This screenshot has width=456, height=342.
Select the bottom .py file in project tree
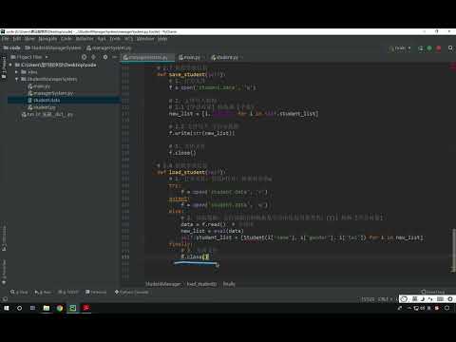pyautogui.click(x=47, y=114)
